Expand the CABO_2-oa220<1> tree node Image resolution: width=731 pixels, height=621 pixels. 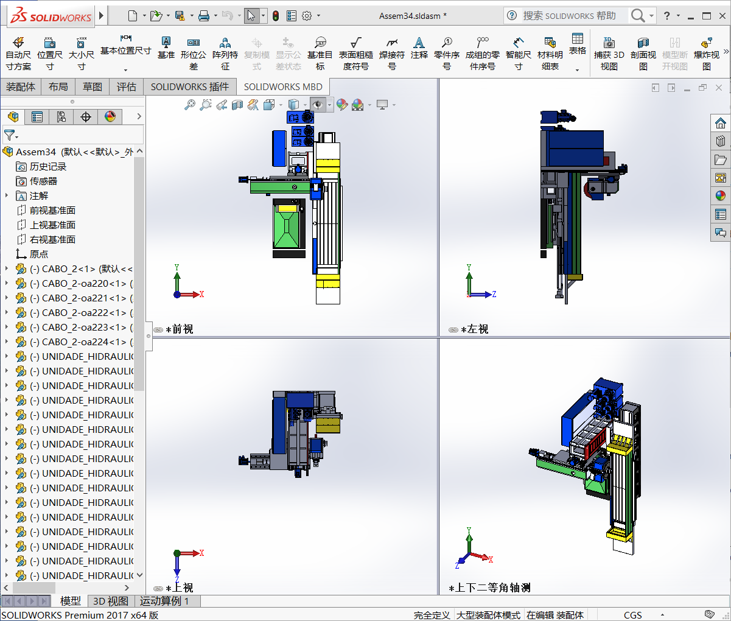tap(7, 283)
